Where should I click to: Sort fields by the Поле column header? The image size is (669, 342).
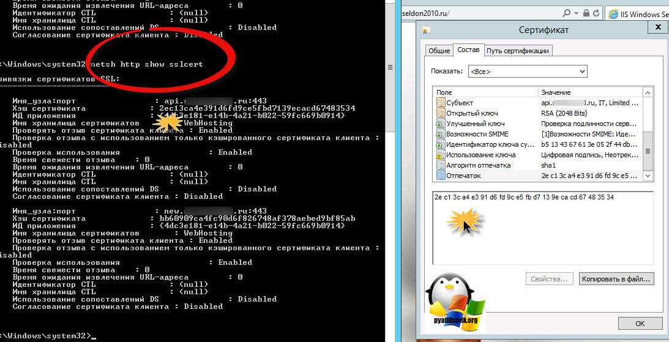pos(485,92)
